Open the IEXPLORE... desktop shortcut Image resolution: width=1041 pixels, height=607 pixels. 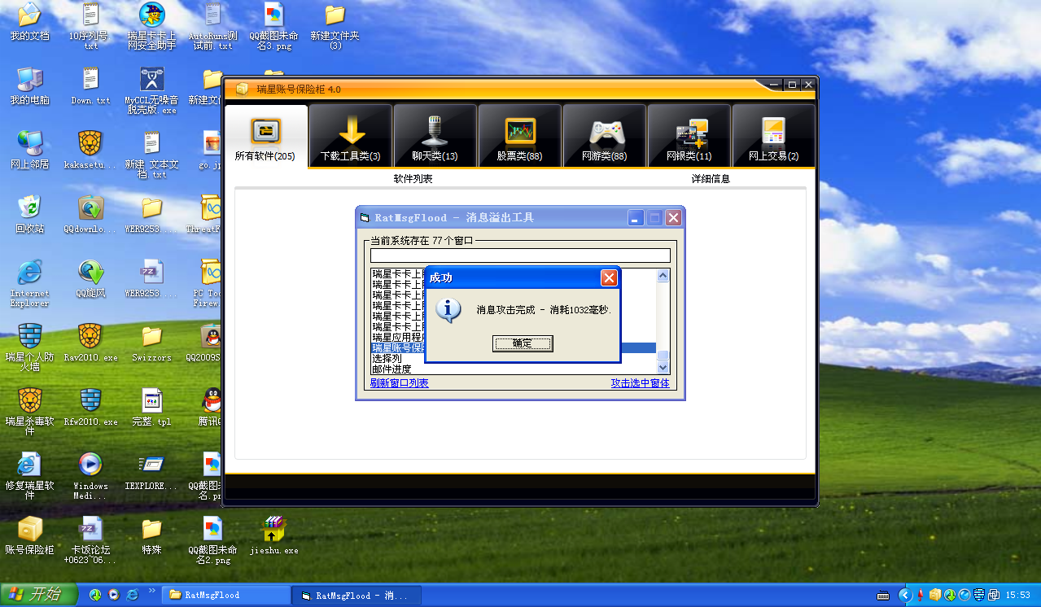151,470
